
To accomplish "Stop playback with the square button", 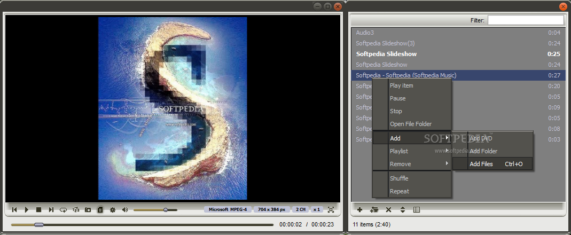I will tap(38, 209).
